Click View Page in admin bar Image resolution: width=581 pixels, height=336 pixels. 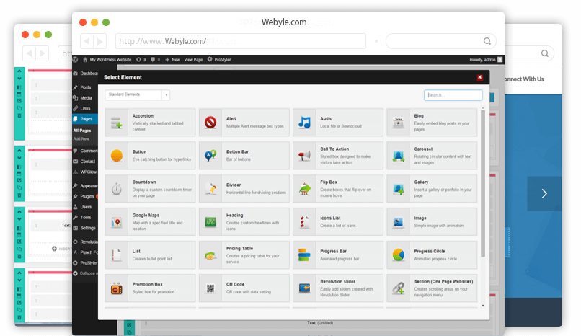pos(193,59)
